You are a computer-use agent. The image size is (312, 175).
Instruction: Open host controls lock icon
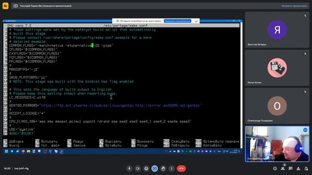(306, 169)
